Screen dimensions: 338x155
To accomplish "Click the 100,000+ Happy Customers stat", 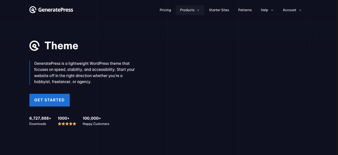I will click(x=96, y=121).
